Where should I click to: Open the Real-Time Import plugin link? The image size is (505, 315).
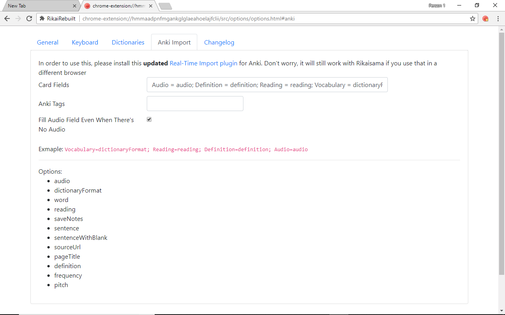(204, 63)
